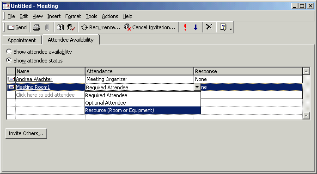Open the File menu
This screenshot has width=317, height=174.
click(11, 16)
